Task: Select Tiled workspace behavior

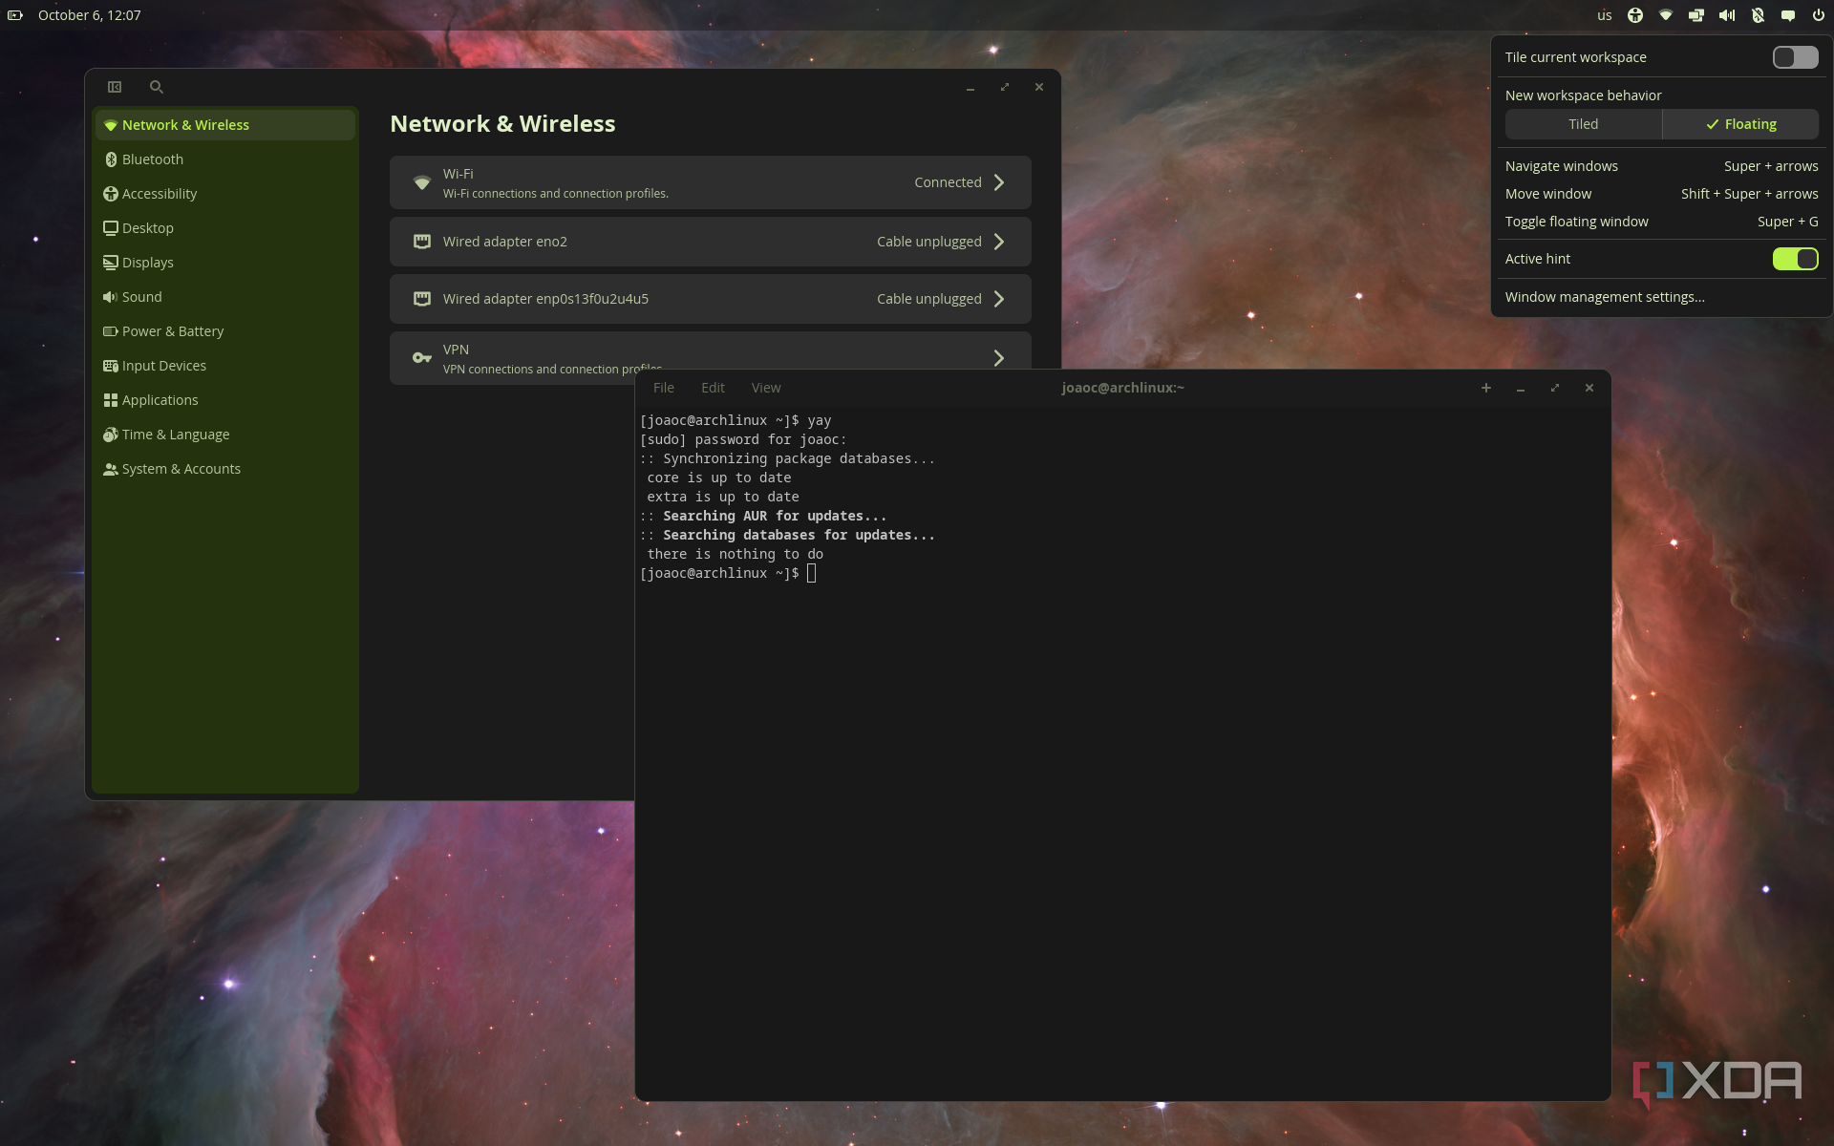Action: pyautogui.click(x=1583, y=124)
